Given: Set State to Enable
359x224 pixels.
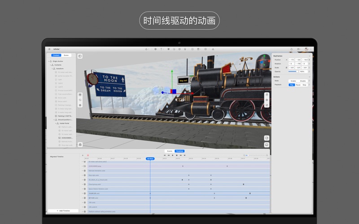Looking at the screenshot, I should (292, 81).
